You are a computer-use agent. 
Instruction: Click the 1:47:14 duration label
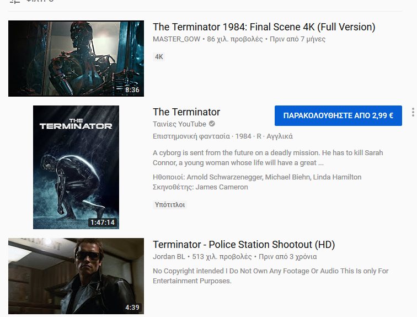click(103, 222)
